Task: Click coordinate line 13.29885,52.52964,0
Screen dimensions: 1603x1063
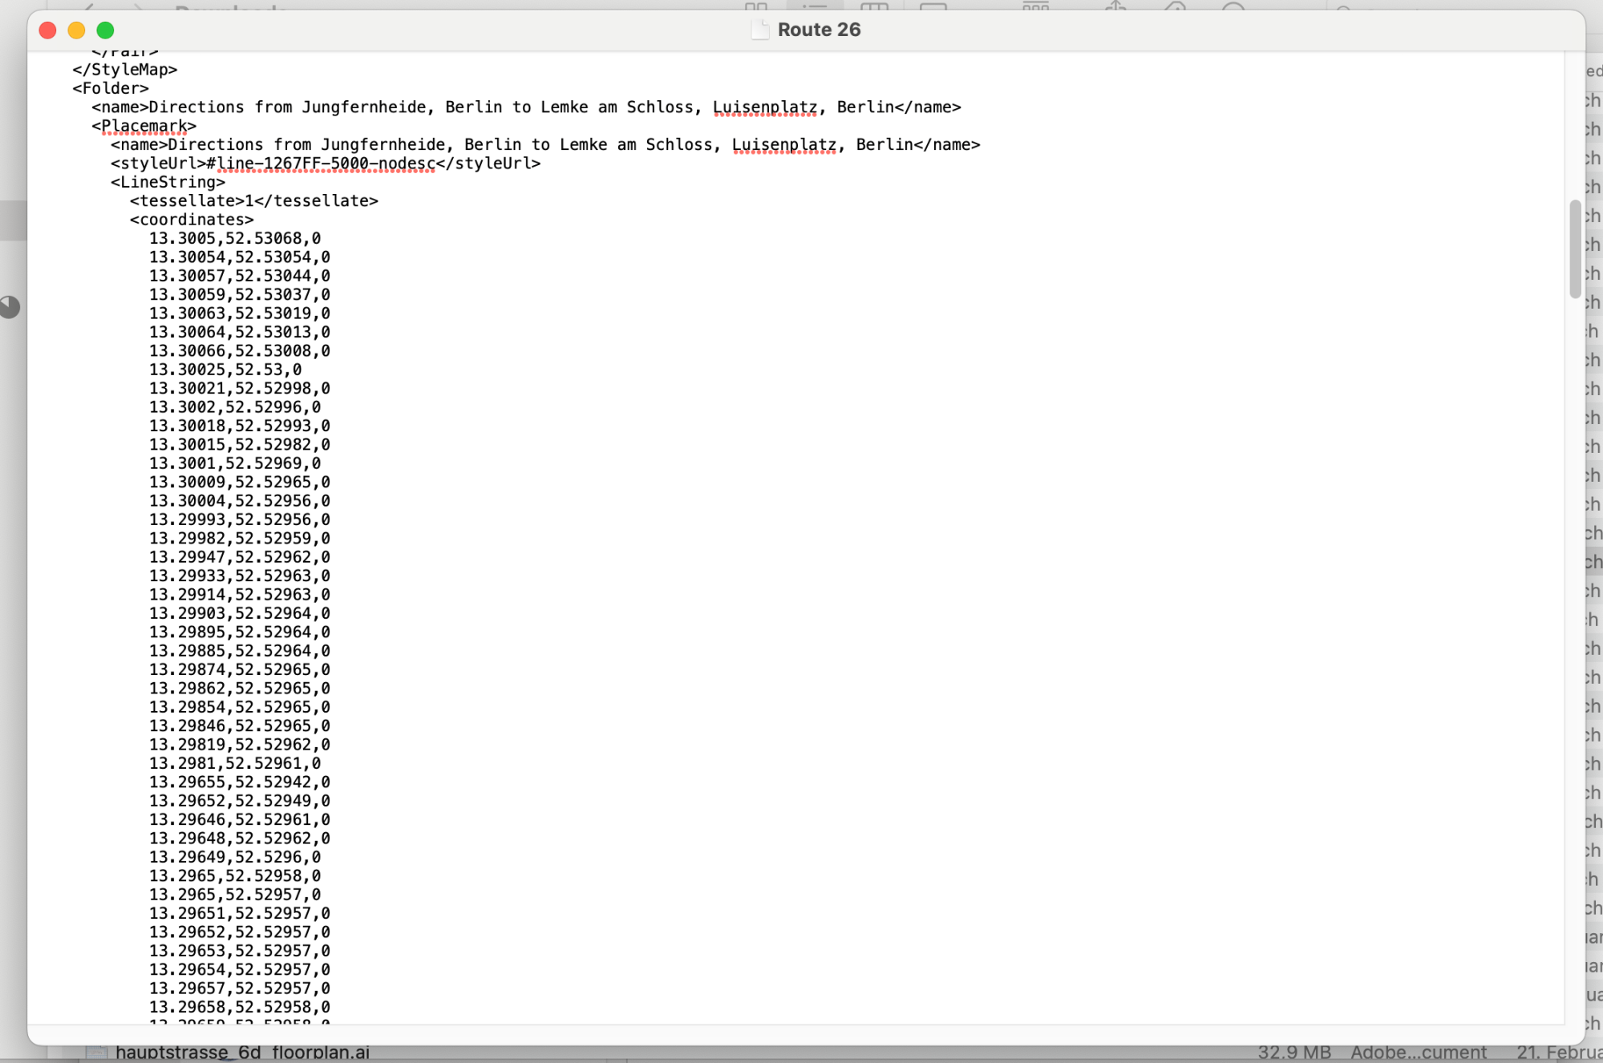Action: click(x=240, y=651)
